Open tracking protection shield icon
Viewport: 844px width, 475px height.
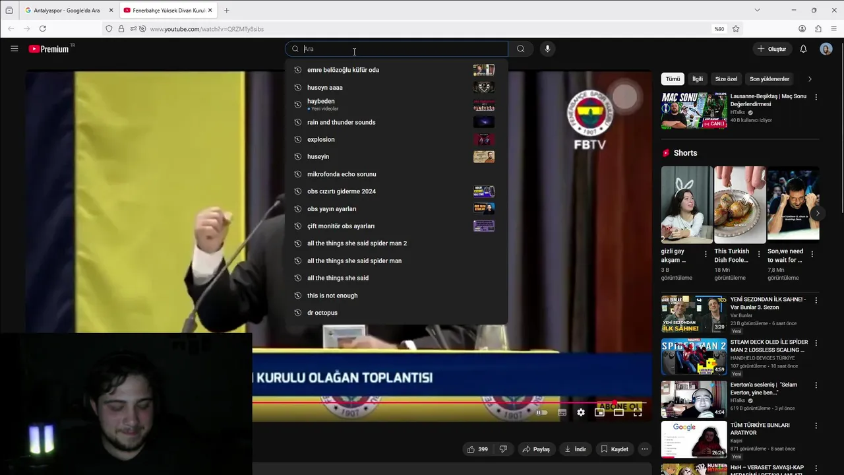click(109, 28)
